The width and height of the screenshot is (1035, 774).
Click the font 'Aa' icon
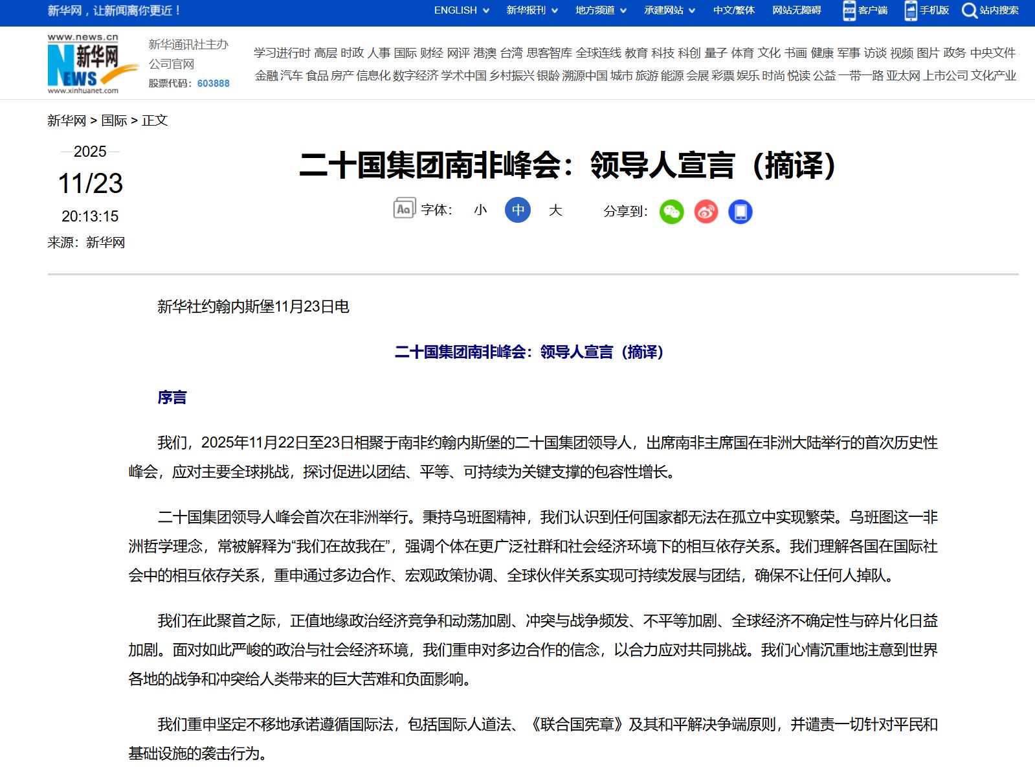point(404,209)
